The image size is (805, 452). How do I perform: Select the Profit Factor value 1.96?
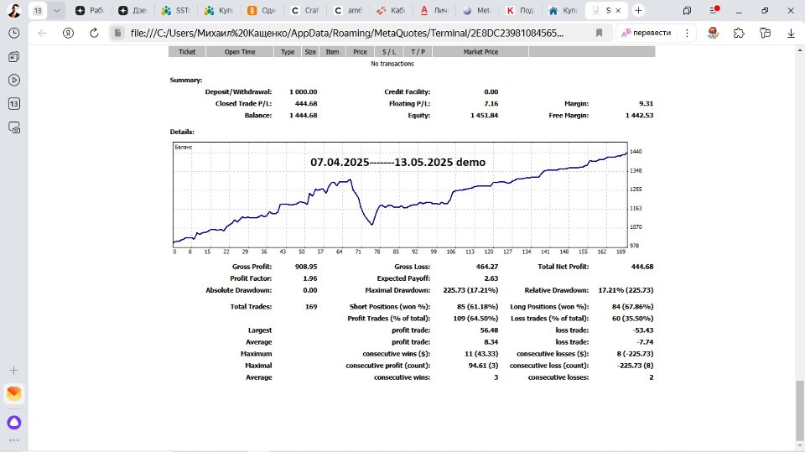(309, 278)
